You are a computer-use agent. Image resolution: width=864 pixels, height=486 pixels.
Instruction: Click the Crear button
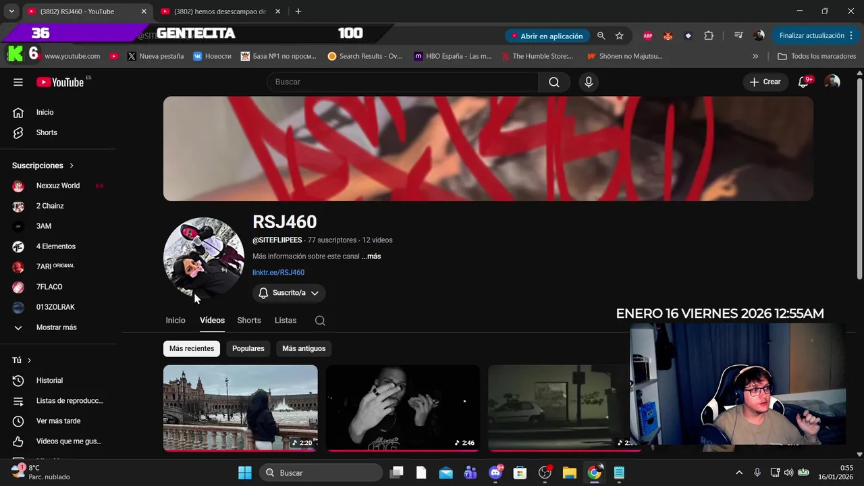[x=765, y=82]
